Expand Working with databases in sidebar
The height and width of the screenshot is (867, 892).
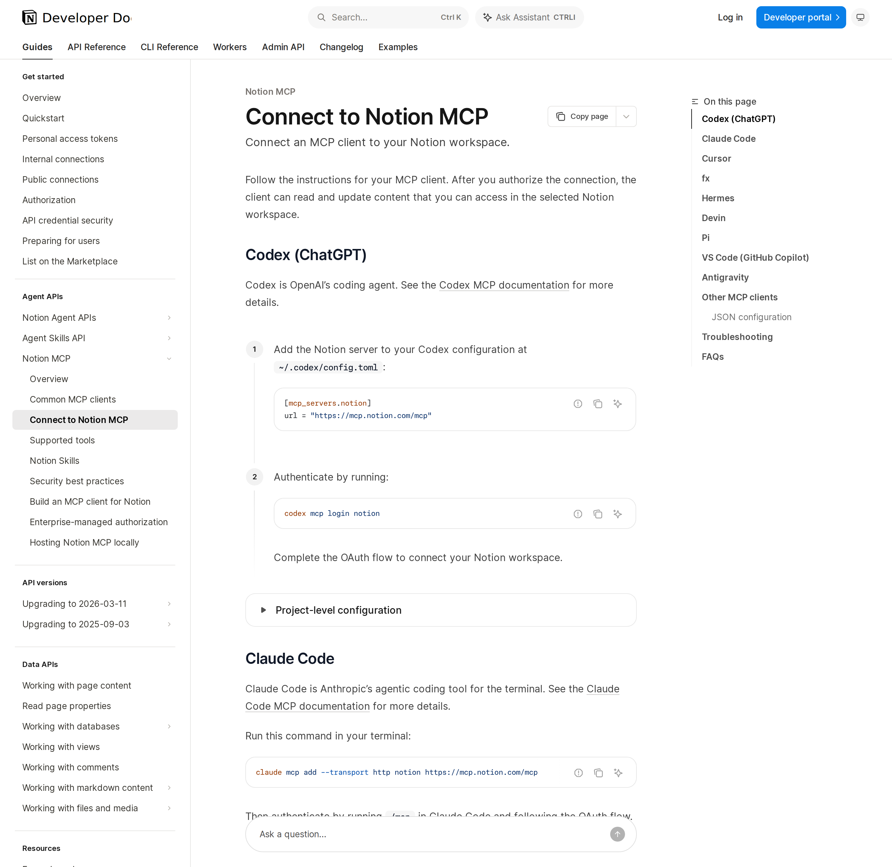pos(169,726)
